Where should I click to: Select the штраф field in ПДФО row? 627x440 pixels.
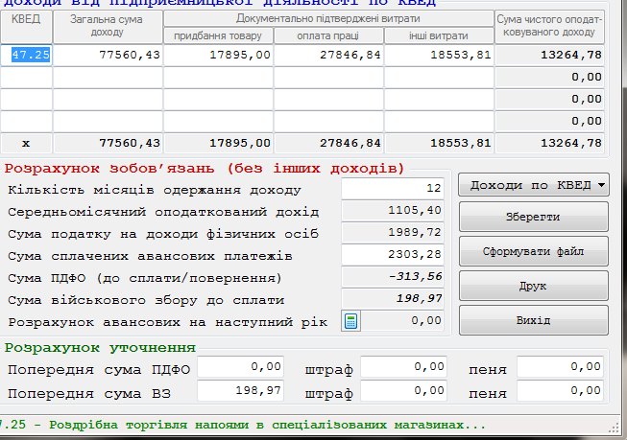[404, 367]
